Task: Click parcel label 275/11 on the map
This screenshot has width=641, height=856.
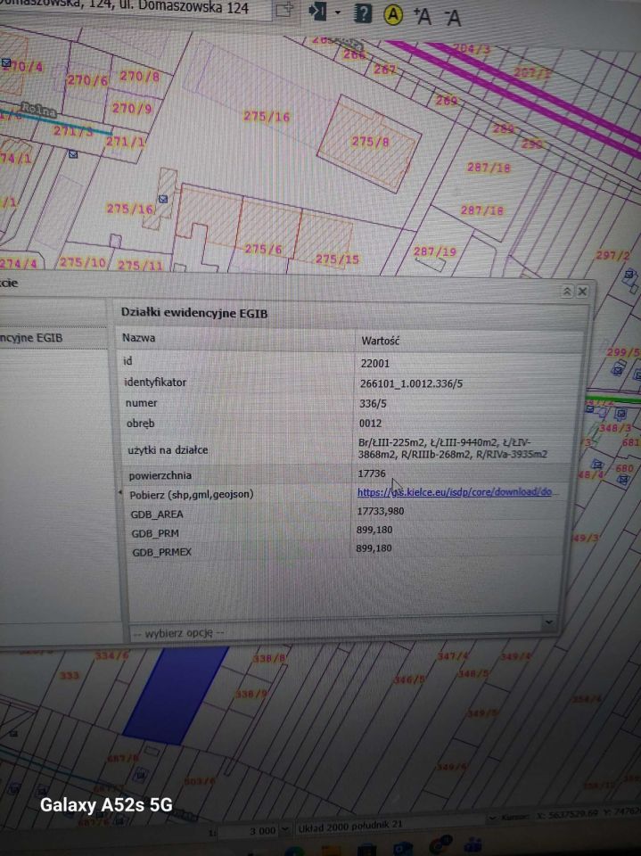Action: click(140, 266)
